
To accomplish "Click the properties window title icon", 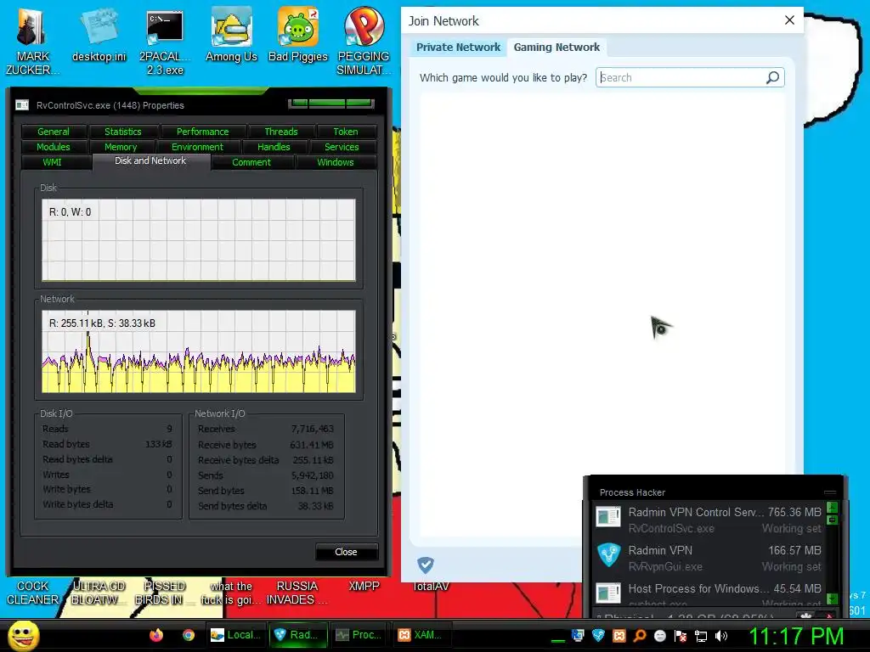I will coord(22,104).
